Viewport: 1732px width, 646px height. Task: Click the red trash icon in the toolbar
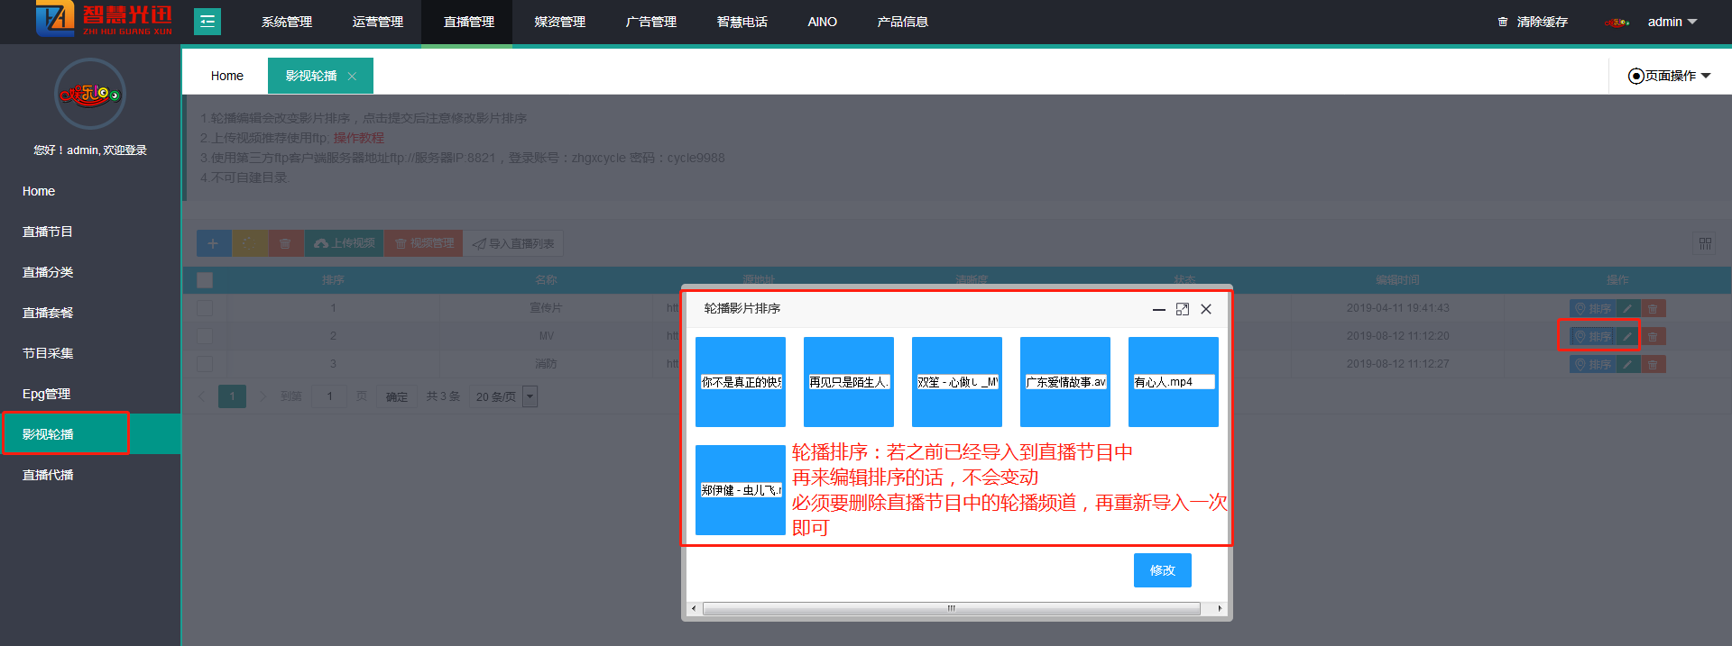285,243
